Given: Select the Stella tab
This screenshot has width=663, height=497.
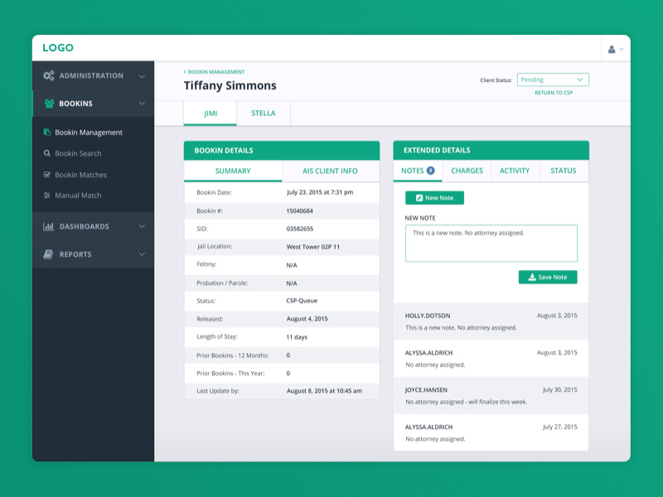Looking at the screenshot, I should 264,112.
